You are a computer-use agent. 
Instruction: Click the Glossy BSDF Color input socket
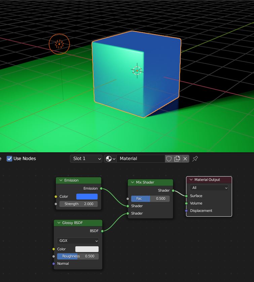pyautogui.click(x=53, y=249)
